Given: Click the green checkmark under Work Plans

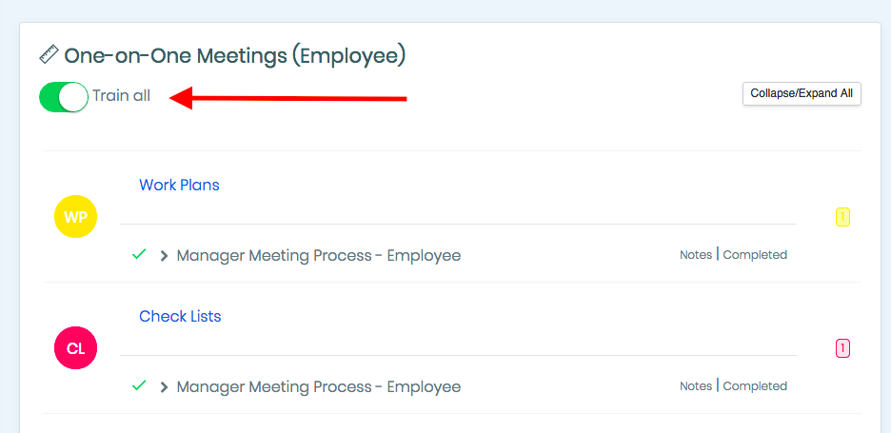Looking at the screenshot, I should click(x=139, y=255).
